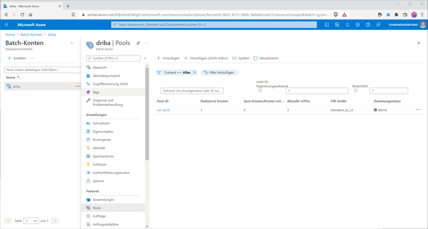Open context menu for driba row
The width and height of the screenshot is (428, 229).
click(77, 86)
